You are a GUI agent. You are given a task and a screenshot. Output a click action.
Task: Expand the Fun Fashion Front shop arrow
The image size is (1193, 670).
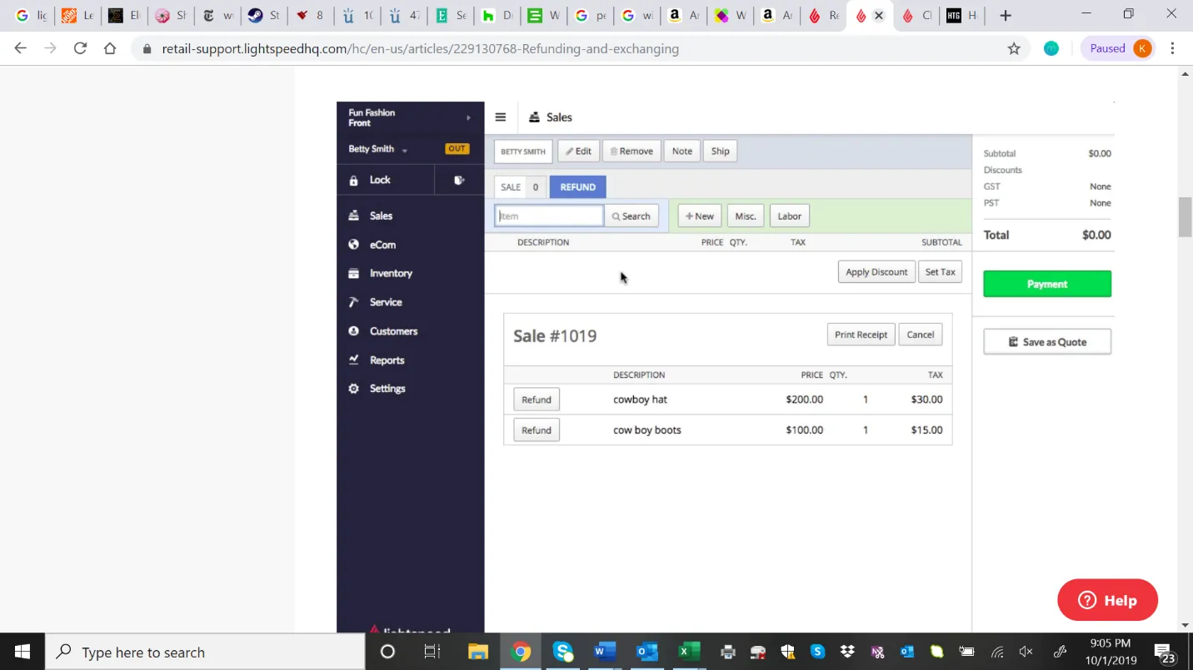(468, 117)
